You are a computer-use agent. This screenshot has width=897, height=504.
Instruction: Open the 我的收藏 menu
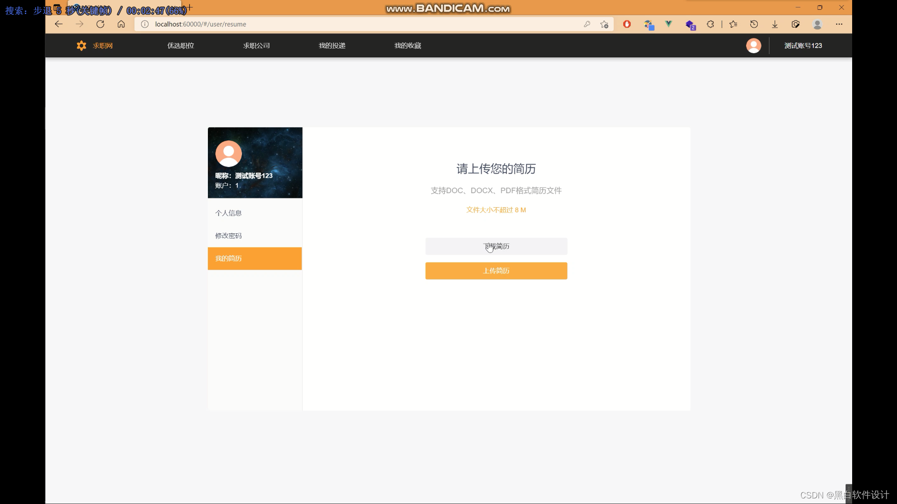click(x=408, y=46)
